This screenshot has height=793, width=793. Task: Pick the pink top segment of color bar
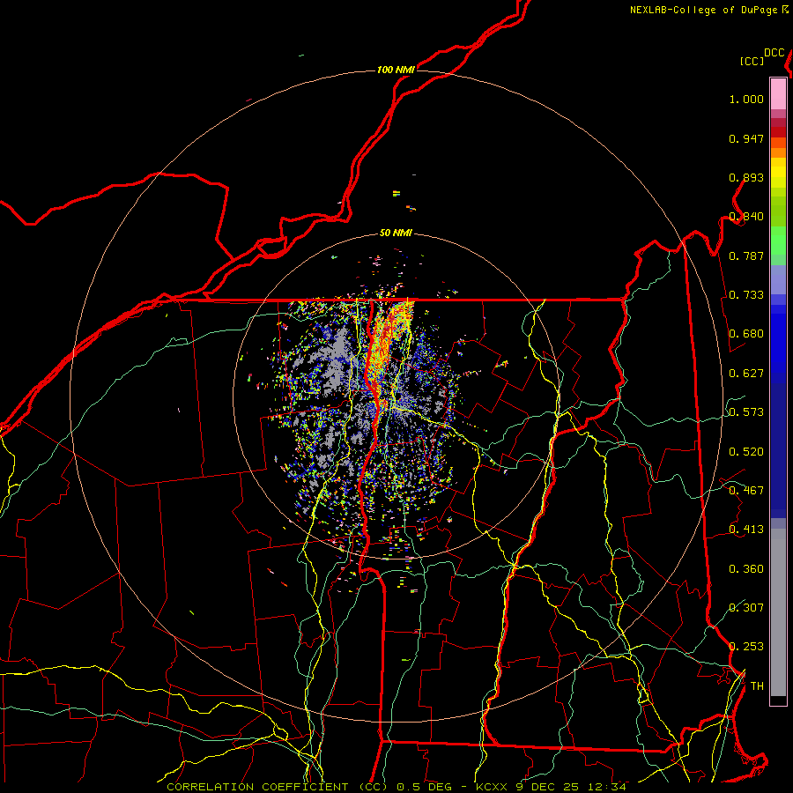778,93
